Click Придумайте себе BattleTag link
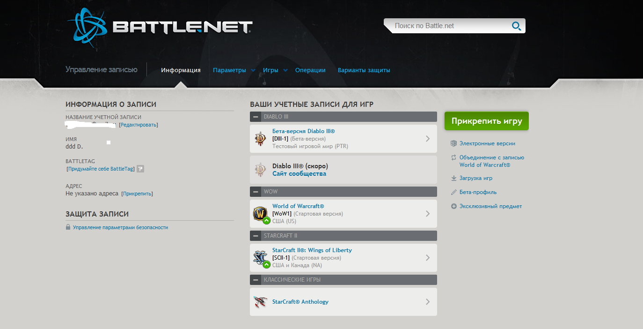 (x=101, y=169)
